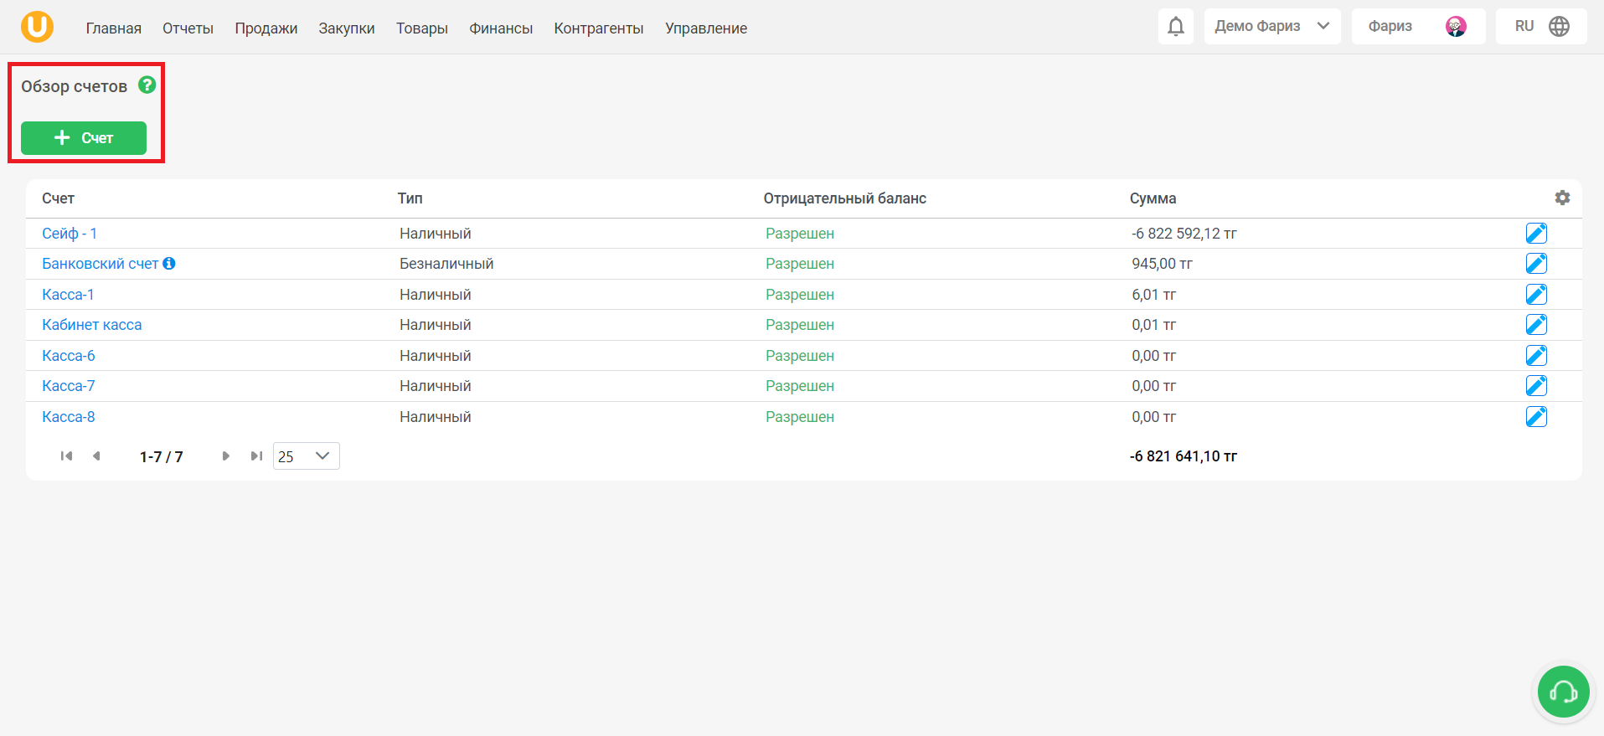Open the notifications bell
The height and width of the screenshot is (736, 1604).
tap(1176, 26)
